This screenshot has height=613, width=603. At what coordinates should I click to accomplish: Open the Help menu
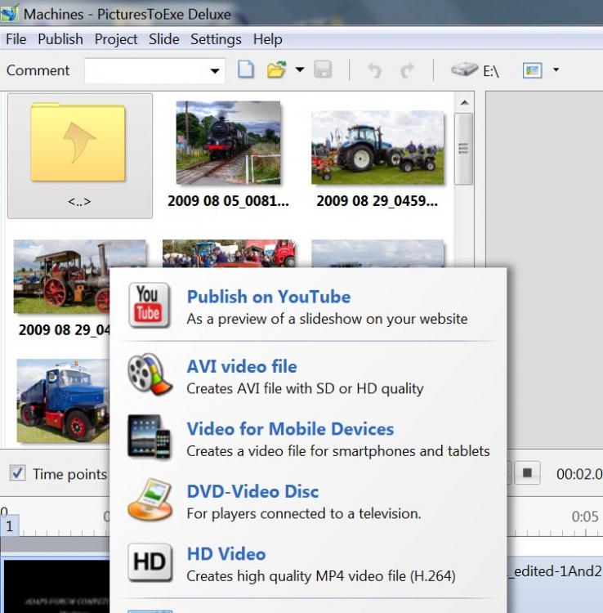pyautogui.click(x=267, y=39)
